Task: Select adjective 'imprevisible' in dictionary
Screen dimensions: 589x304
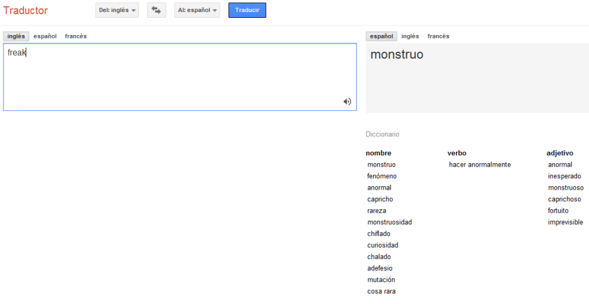Action: point(565,222)
